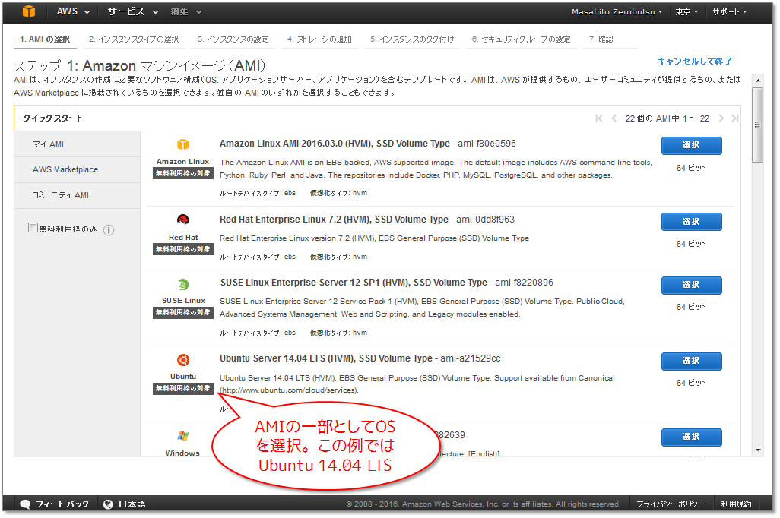Click 無料利用枠の対象 badge under Amazon Linux
Image resolution: width=780 pixels, height=518 pixels.
pos(183,173)
